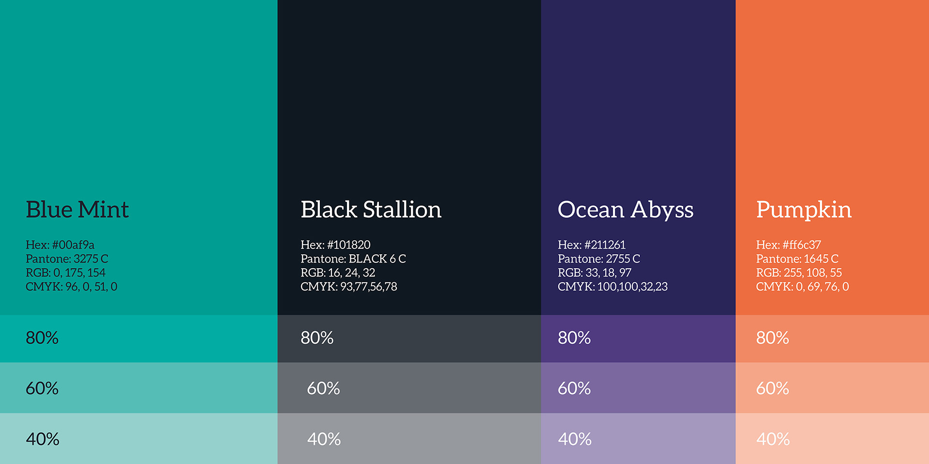The width and height of the screenshot is (929, 464).
Task: Choose the Ocean Abyss 80% tint
Action: click(638, 339)
